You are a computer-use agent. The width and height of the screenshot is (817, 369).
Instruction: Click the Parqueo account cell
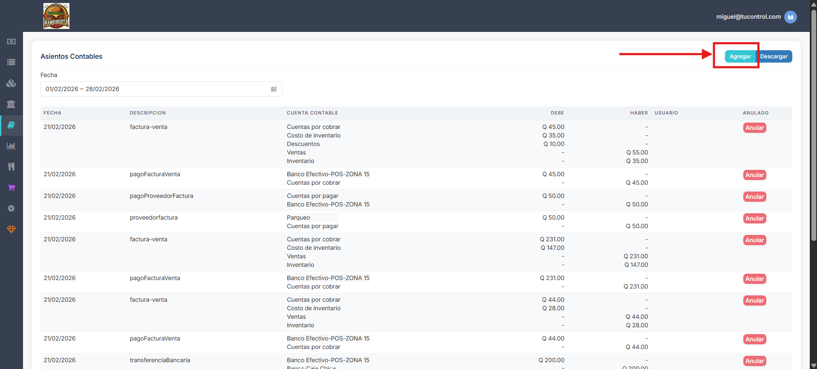coord(298,217)
